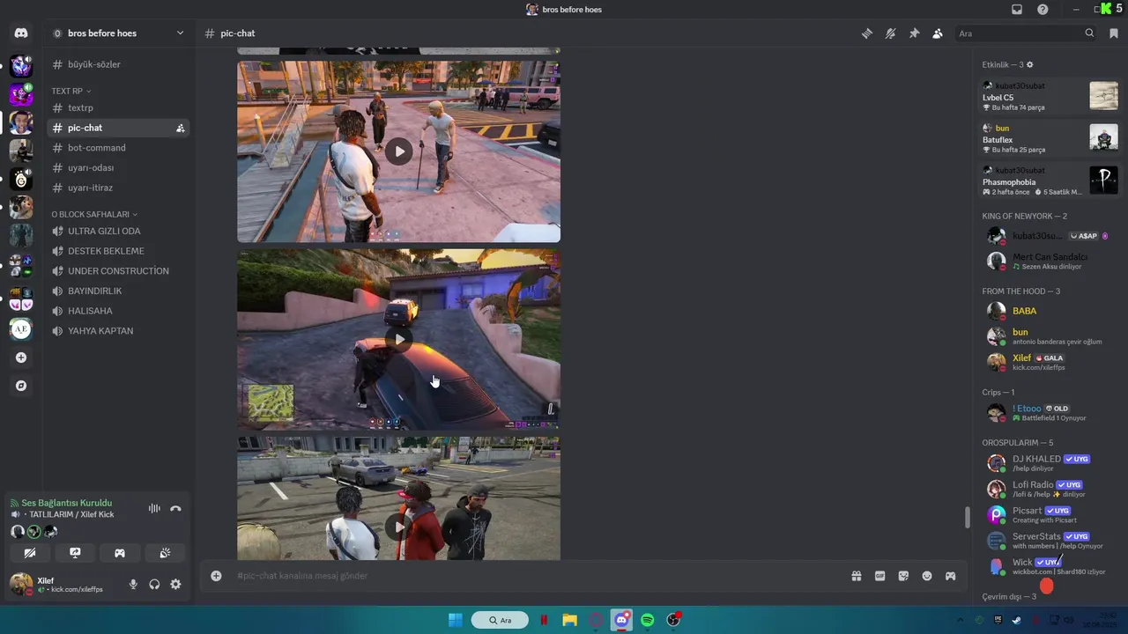Open Windows Start button on taskbar

[x=456, y=620]
